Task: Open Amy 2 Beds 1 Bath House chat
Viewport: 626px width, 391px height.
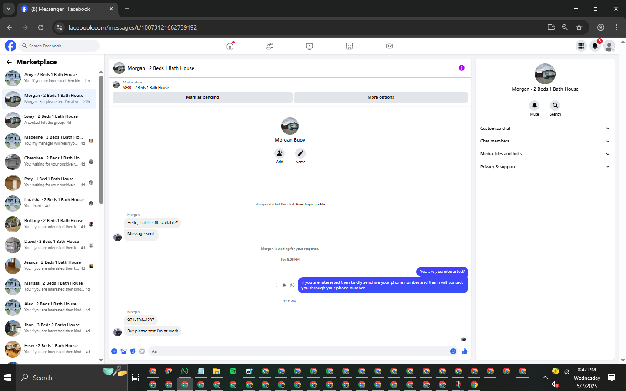Action: pos(49,78)
